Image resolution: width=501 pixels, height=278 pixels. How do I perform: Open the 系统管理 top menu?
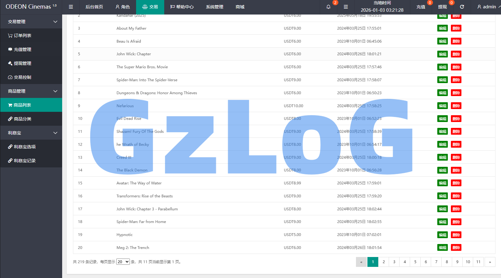point(215,7)
